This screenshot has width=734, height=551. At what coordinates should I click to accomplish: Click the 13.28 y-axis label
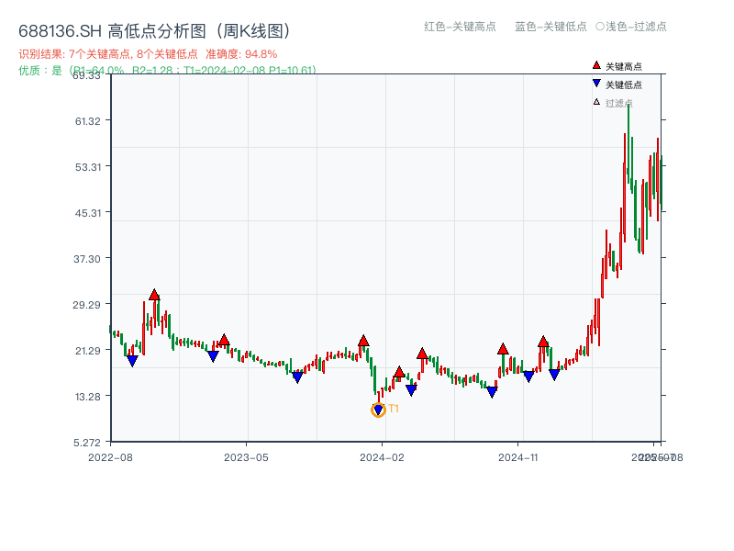coord(88,397)
